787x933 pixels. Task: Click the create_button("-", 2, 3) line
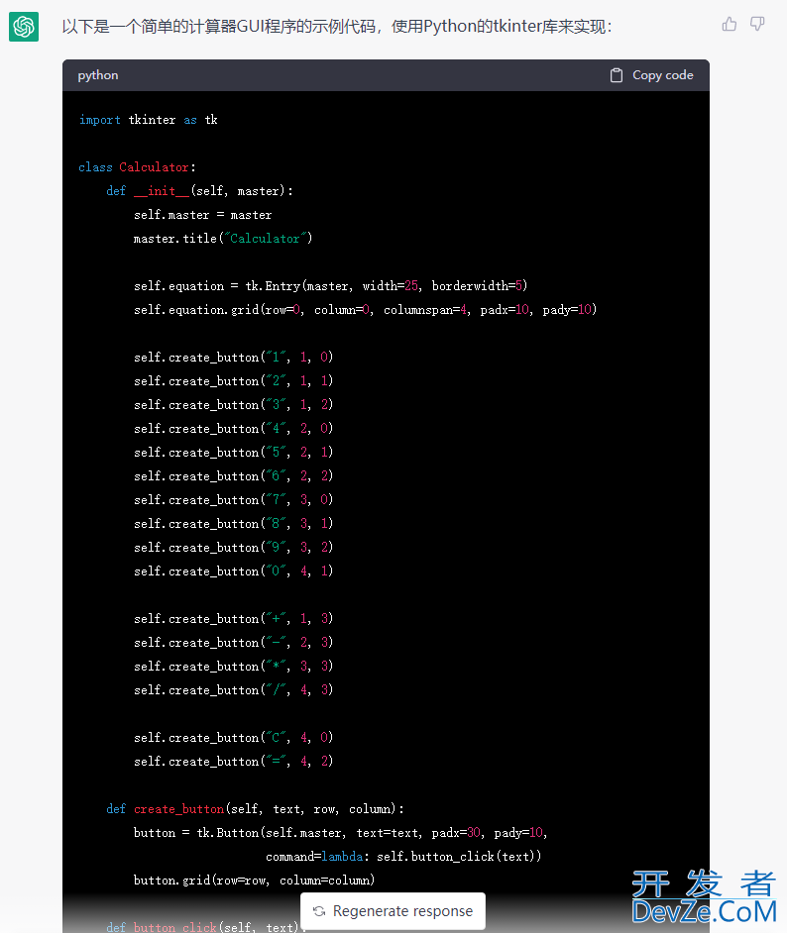[x=233, y=643]
